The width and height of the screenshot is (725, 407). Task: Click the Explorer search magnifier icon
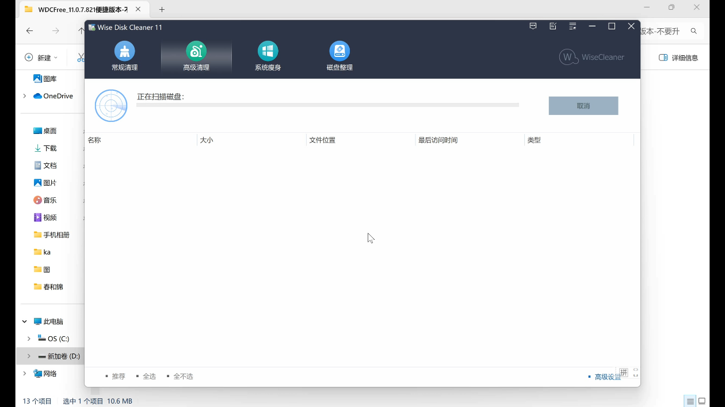693,31
